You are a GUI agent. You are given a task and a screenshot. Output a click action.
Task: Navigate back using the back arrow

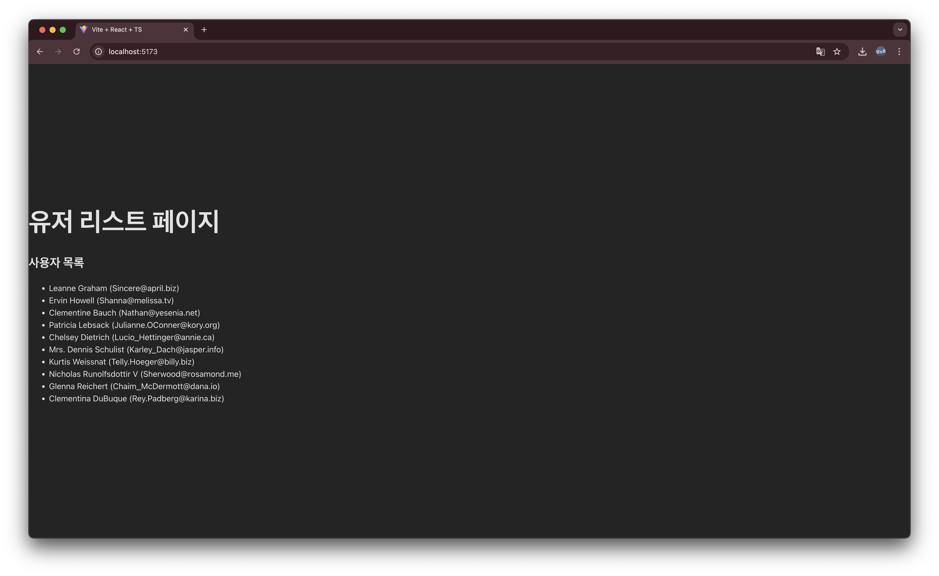[x=40, y=52]
